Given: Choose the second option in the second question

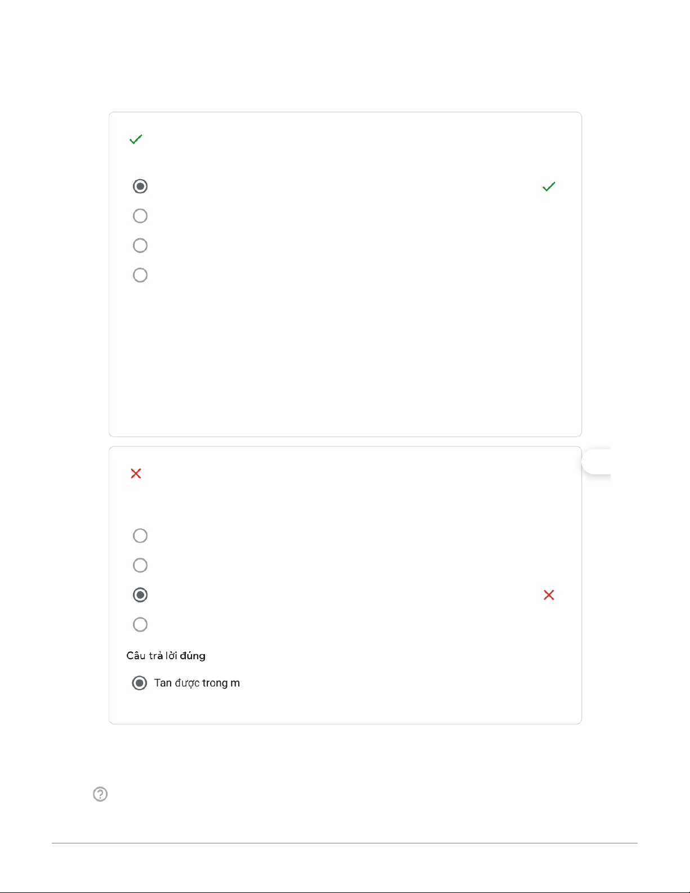Looking at the screenshot, I should pyautogui.click(x=140, y=565).
